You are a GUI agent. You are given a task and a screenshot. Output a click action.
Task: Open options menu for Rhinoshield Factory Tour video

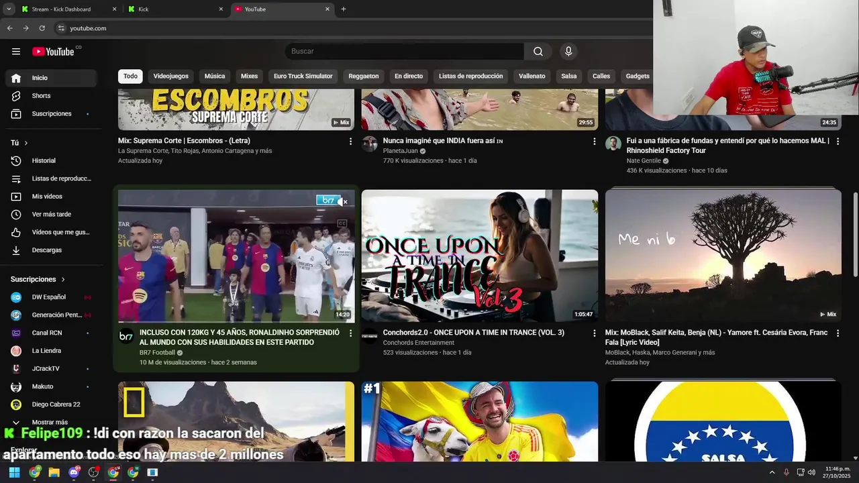838,142
